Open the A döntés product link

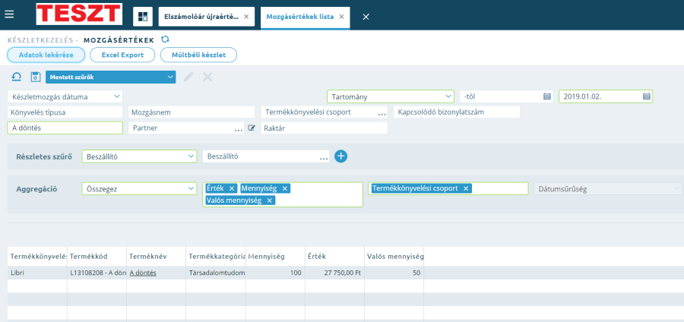click(143, 273)
